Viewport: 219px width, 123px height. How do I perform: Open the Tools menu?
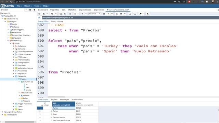point(38,6)
